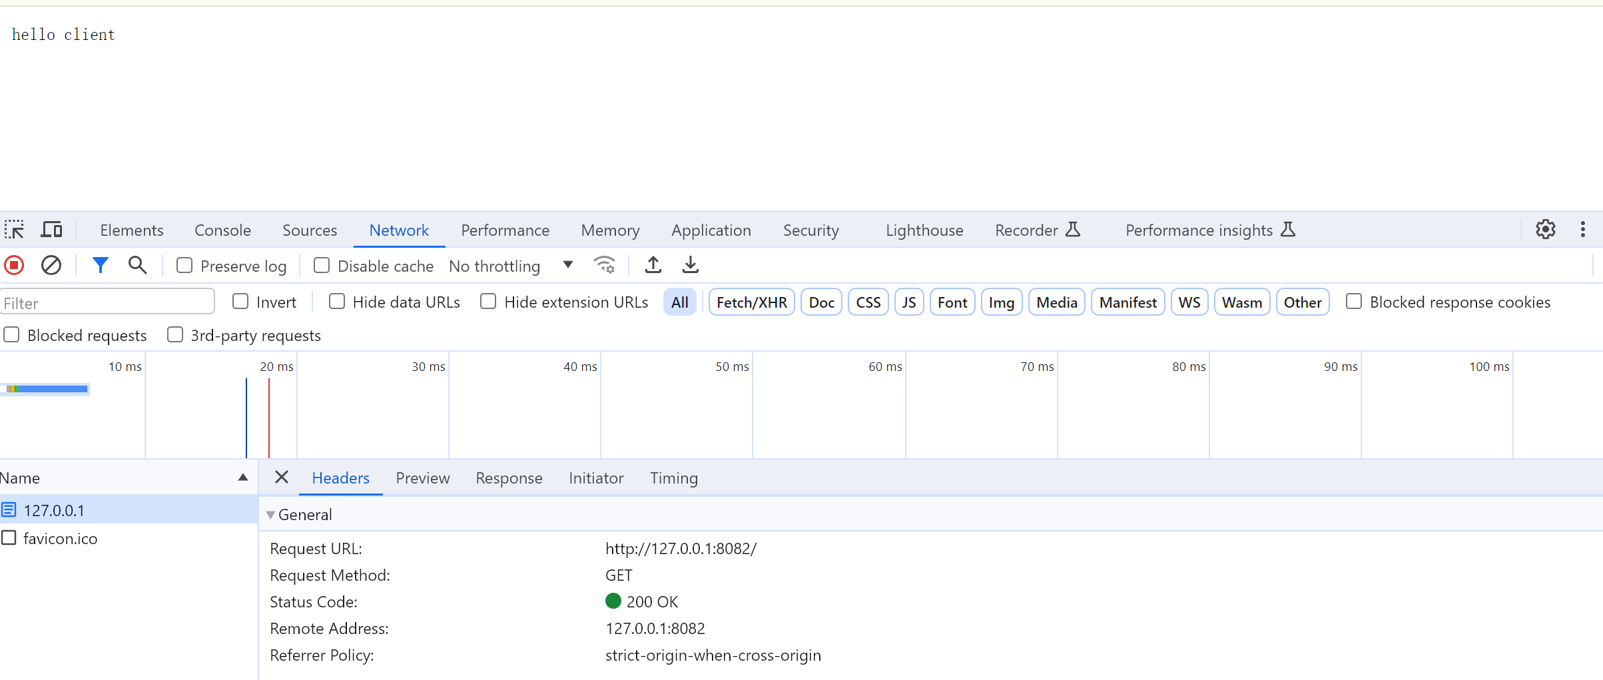Close the request details pane
The height and width of the screenshot is (680, 1603).
coord(282,478)
